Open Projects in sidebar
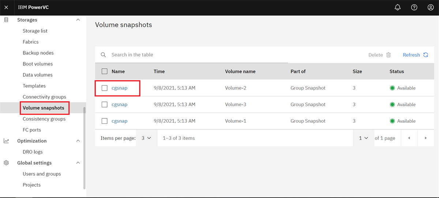This screenshot has height=198, width=439. point(31,185)
